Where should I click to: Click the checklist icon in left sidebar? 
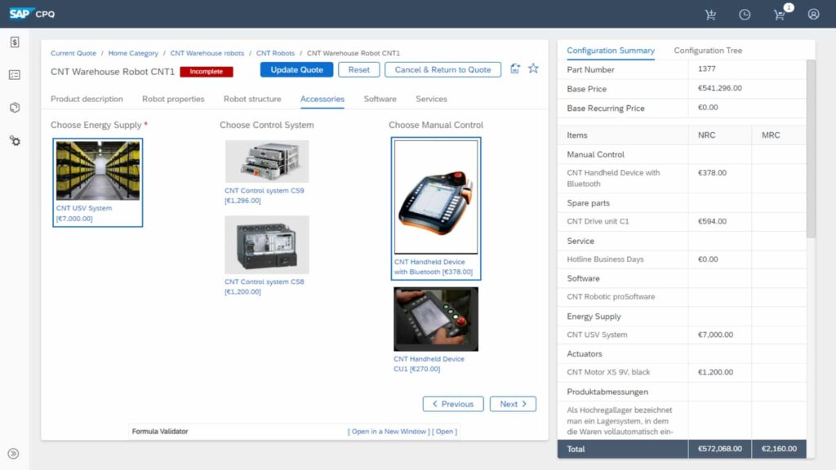(x=15, y=74)
